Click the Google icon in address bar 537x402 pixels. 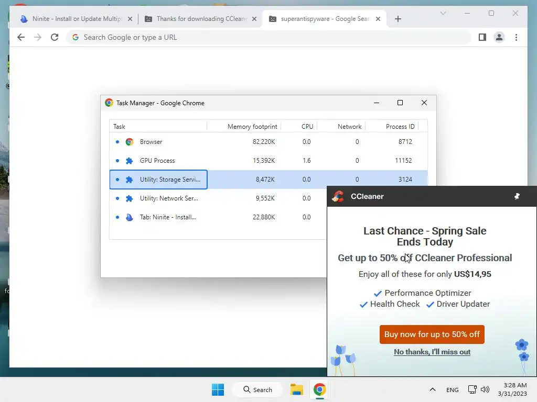coord(76,37)
